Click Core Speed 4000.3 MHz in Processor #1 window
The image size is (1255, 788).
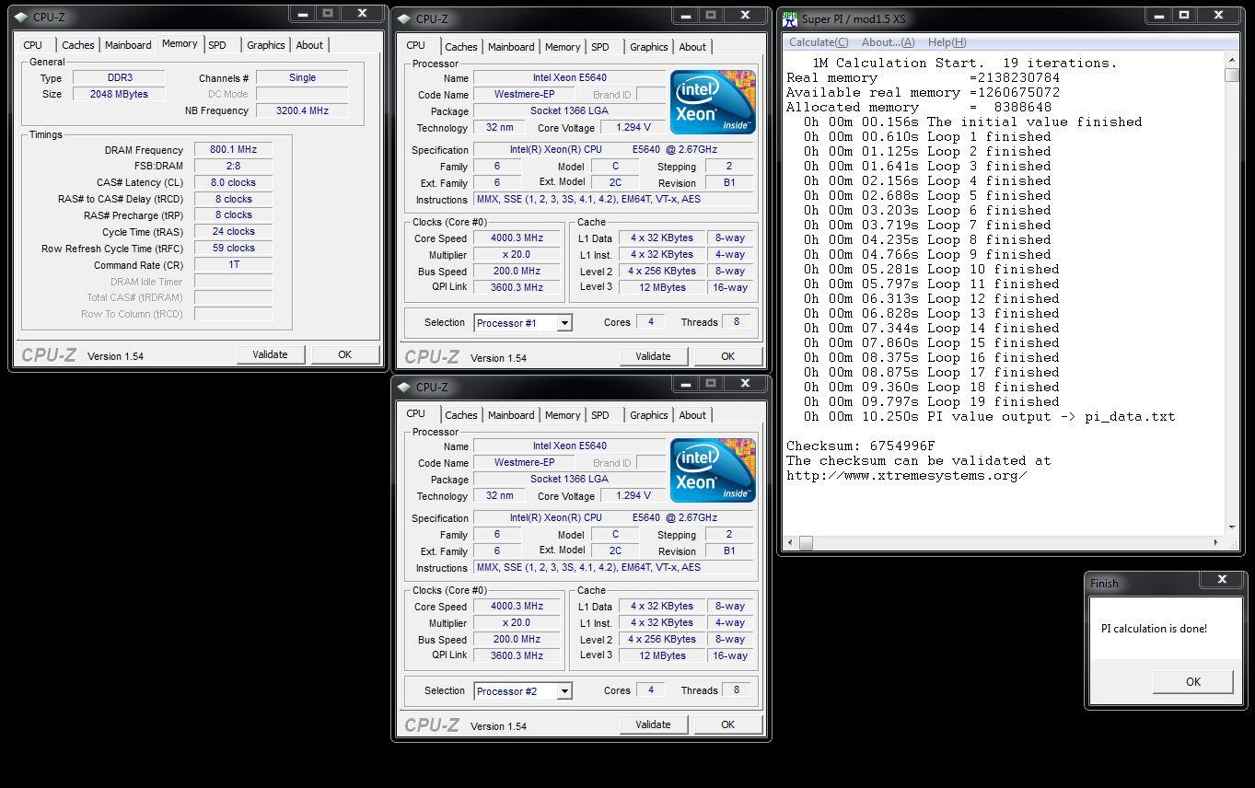click(517, 238)
